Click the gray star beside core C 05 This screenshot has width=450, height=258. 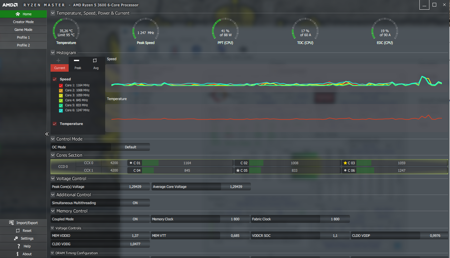(238, 170)
